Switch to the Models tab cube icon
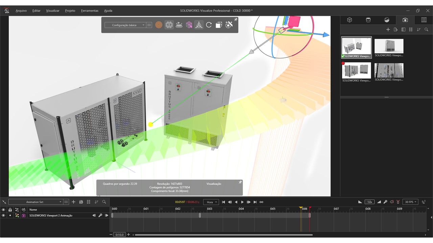The height and width of the screenshot is (243, 433). 349,20
